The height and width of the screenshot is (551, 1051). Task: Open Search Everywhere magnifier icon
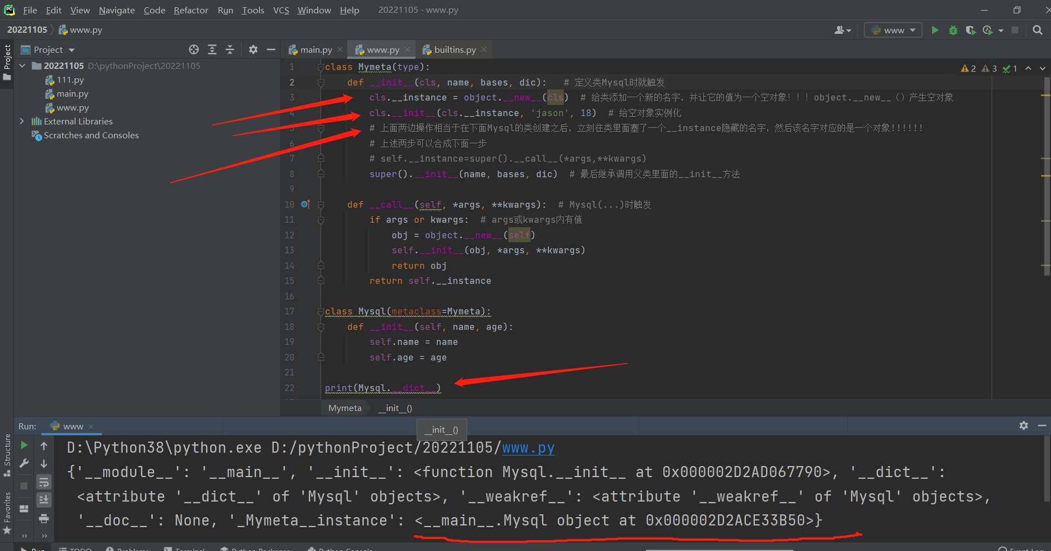(x=1037, y=30)
